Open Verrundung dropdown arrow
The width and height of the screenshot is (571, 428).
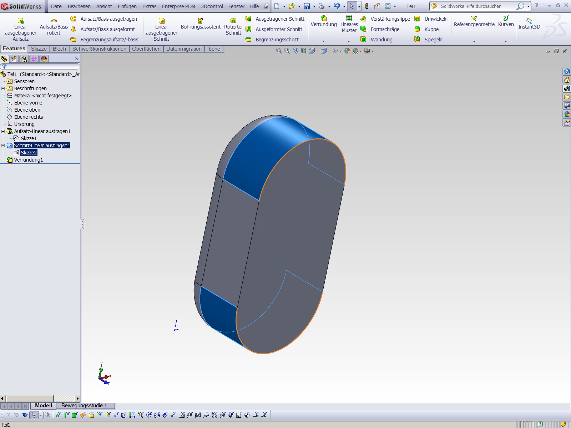click(x=324, y=41)
